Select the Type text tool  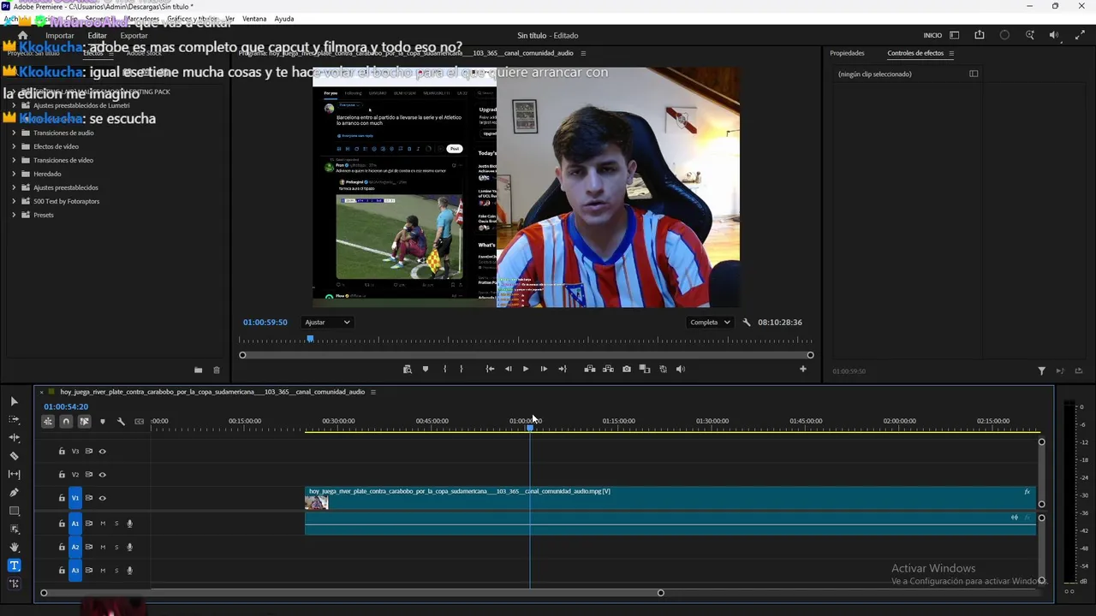(x=14, y=566)
